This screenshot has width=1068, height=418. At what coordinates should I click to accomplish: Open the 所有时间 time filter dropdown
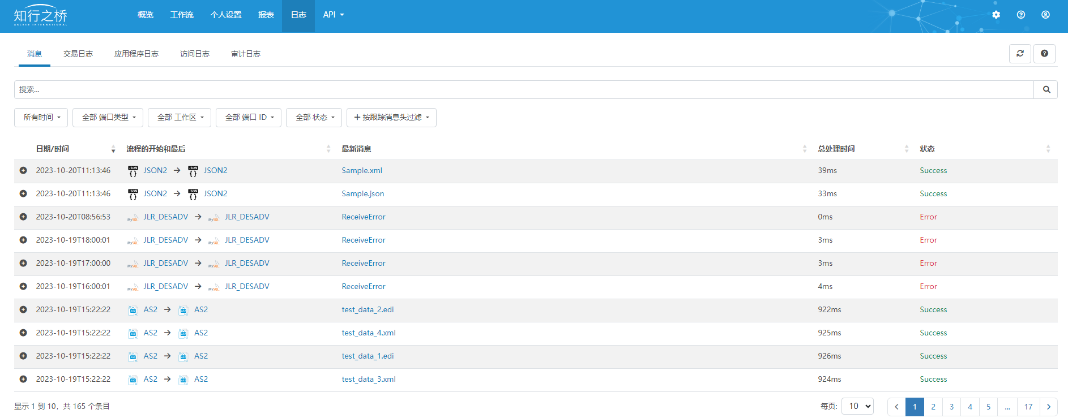click(x=41, y=118)
